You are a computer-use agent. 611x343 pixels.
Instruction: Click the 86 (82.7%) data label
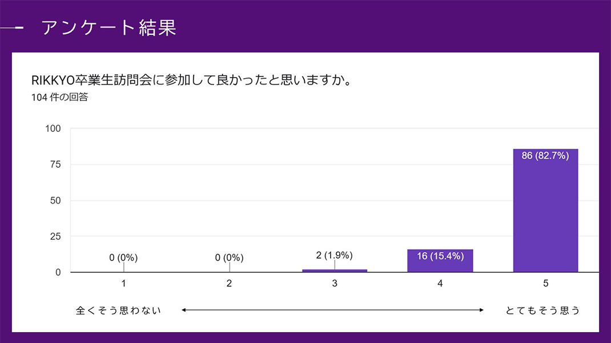[545, 155]
